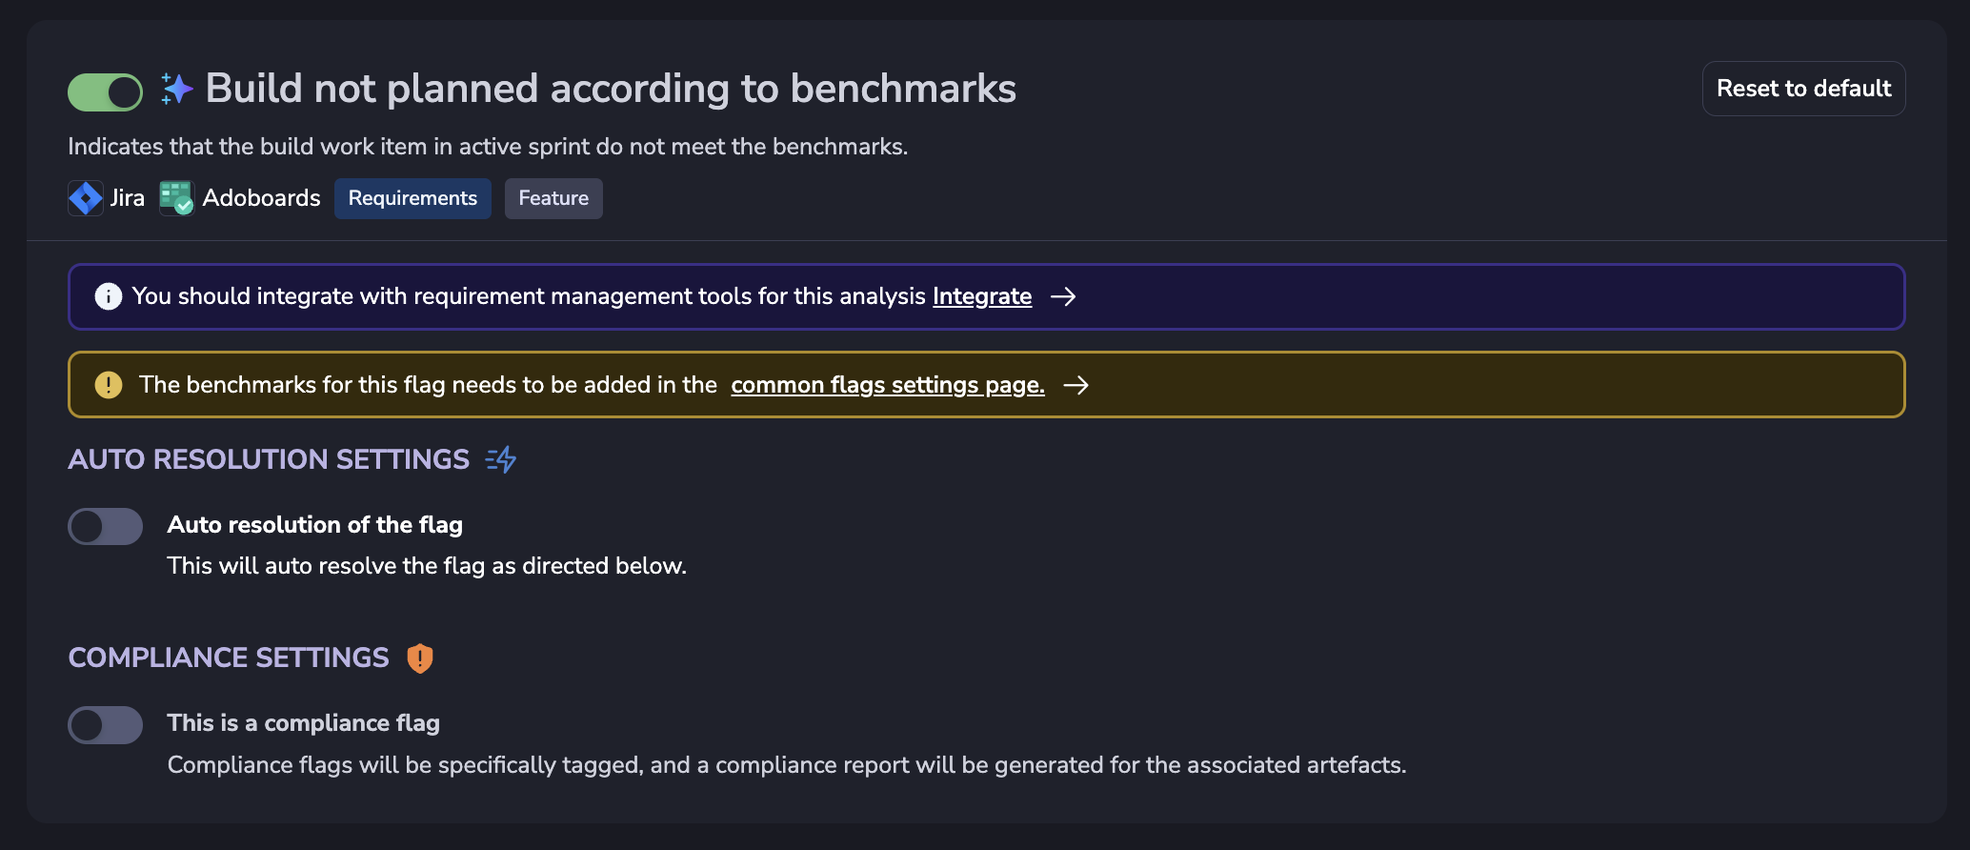
Task: Click the Adoboards label text
Action: pyautogui.click(x=262, y=198)
